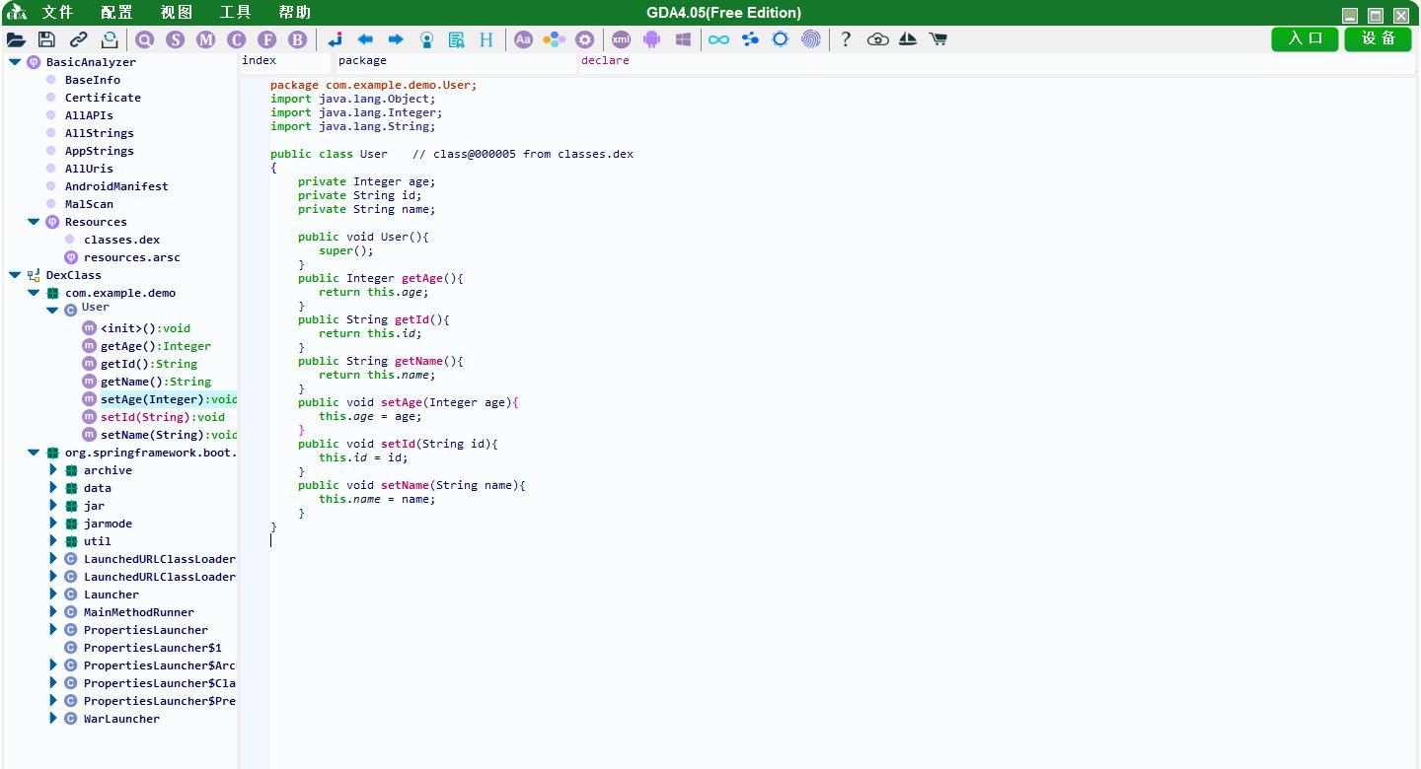Click the blue infinity loop icon
The height and width of the screenshot is (769, 1421).
(719, 39)
